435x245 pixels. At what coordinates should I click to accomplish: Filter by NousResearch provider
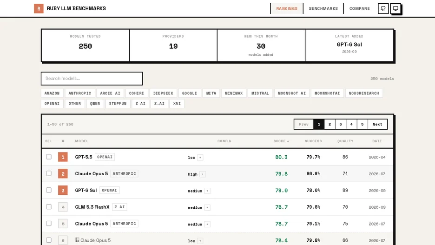[x=364, y=93]
